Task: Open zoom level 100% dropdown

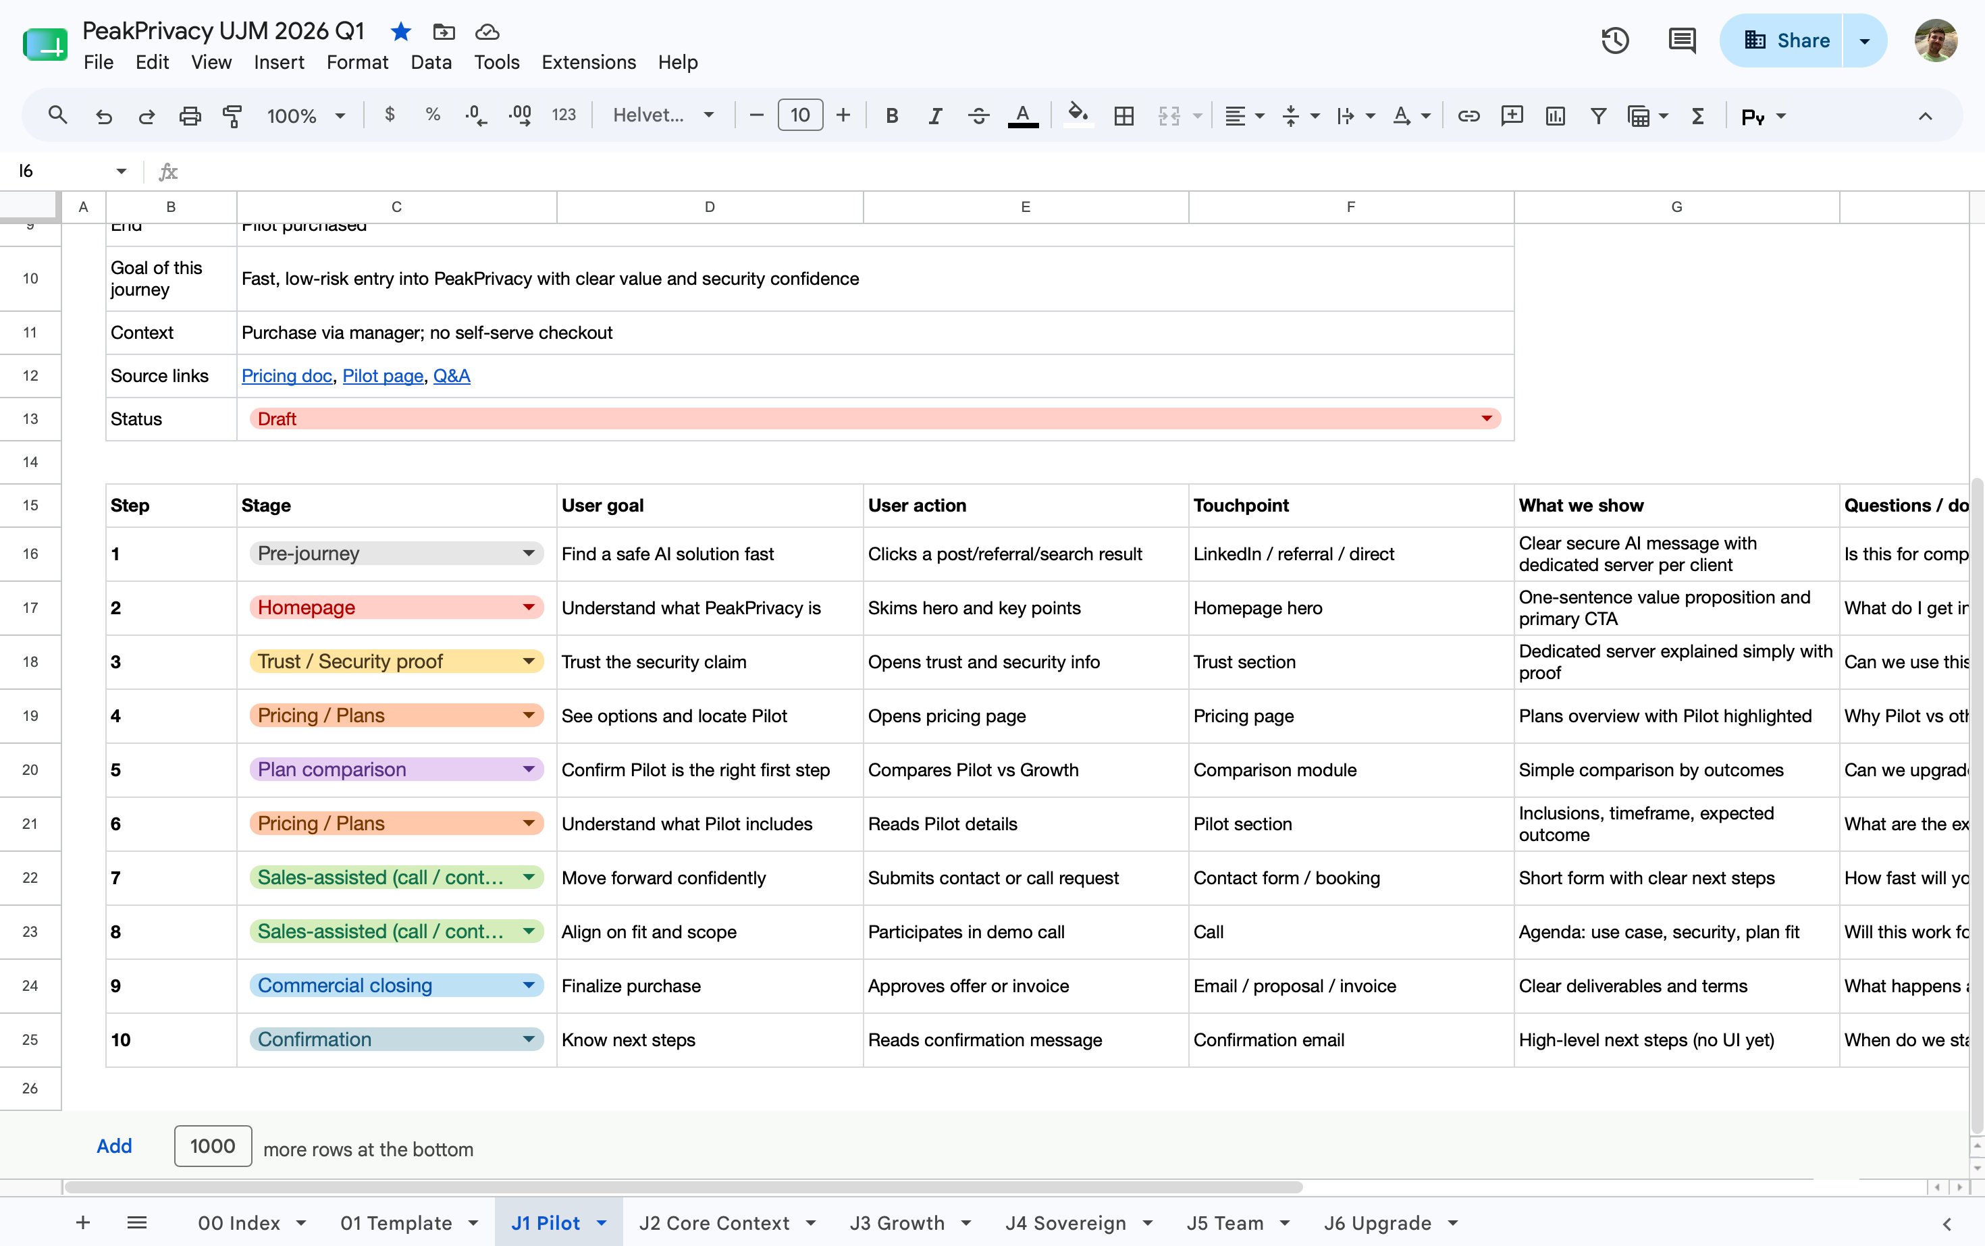Action: click(x=305, y=116)
